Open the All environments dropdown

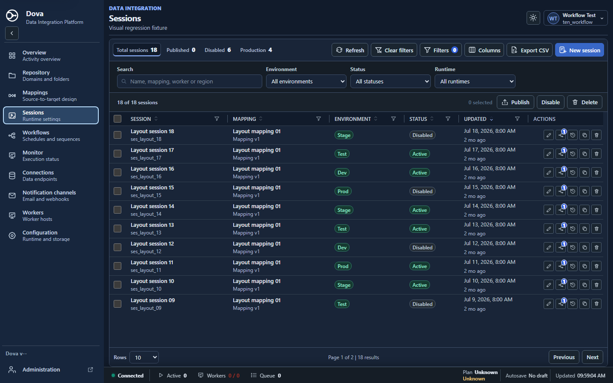306,82
